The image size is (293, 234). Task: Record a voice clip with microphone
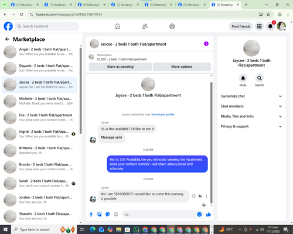91,215
